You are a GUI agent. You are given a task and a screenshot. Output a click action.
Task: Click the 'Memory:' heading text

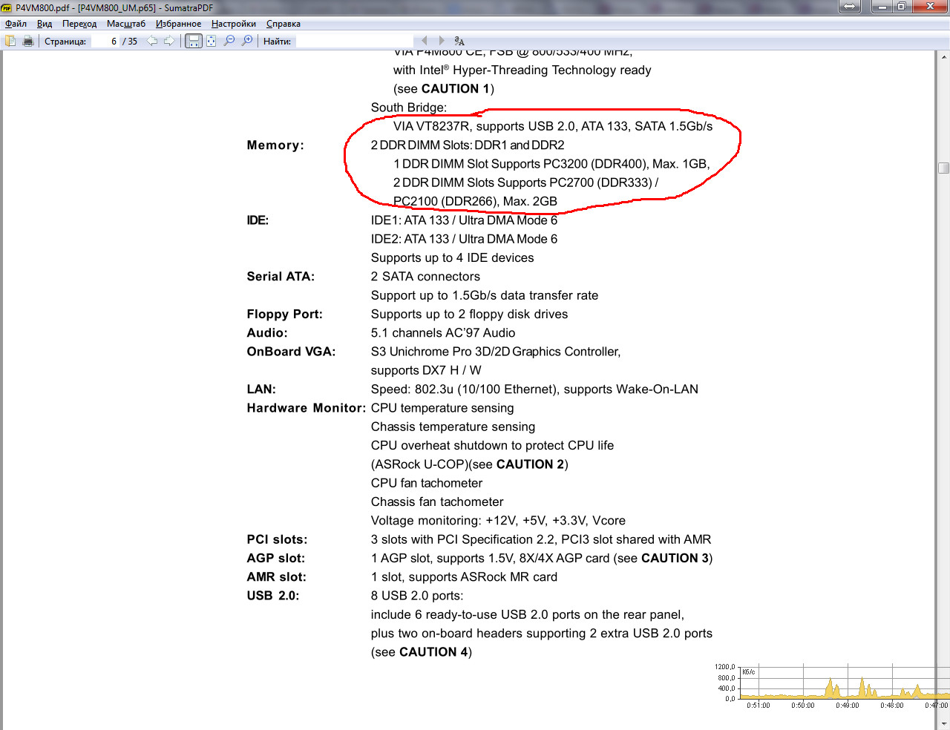[275, 145]
